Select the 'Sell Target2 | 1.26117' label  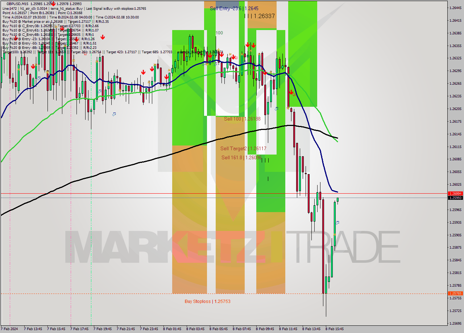pos(243,148)
